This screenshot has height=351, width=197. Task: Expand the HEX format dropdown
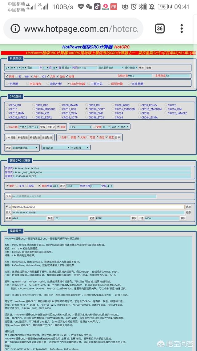pyautogui.click(x=81, y=127)
